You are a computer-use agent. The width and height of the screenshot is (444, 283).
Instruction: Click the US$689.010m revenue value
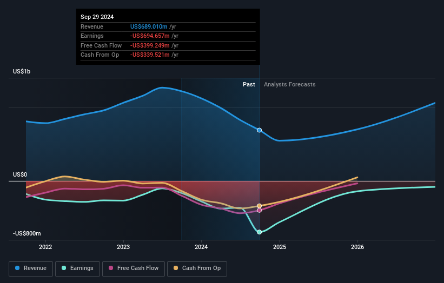pyautogui.click(x=149, y=26)
